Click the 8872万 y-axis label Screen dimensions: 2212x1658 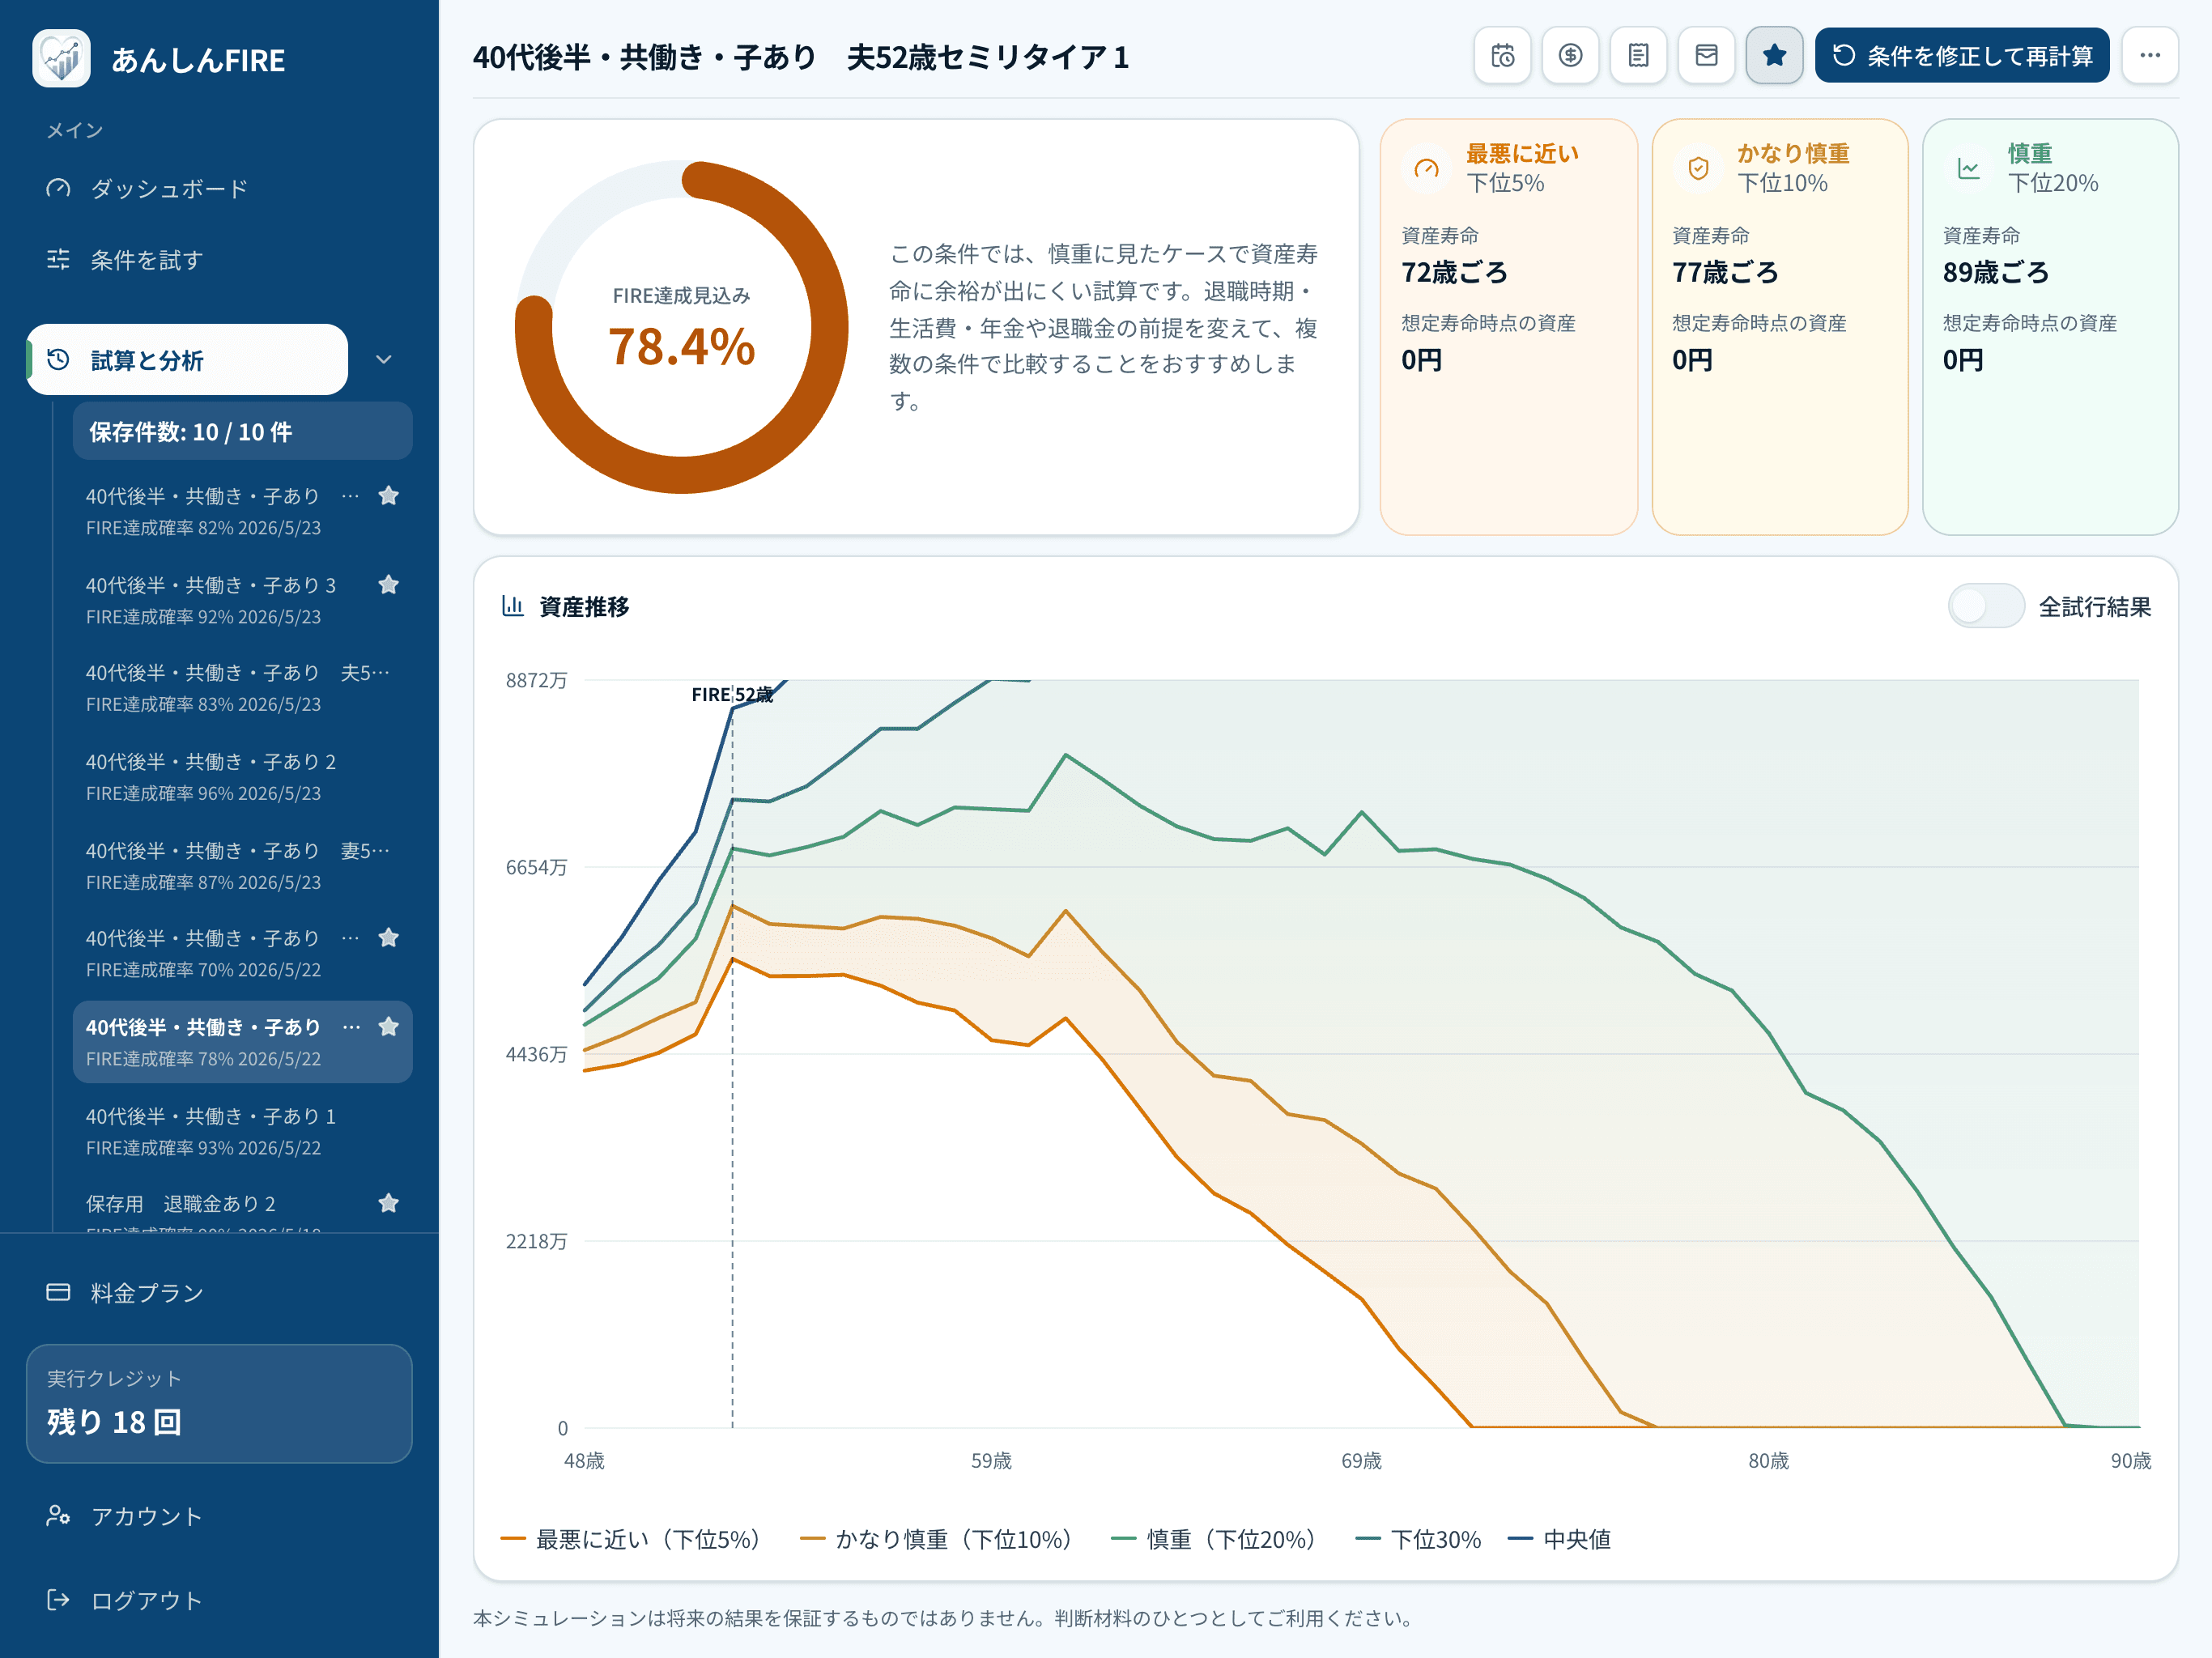point(536,680)
